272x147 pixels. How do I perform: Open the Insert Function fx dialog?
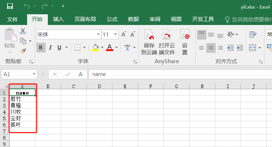click(80, 74)
